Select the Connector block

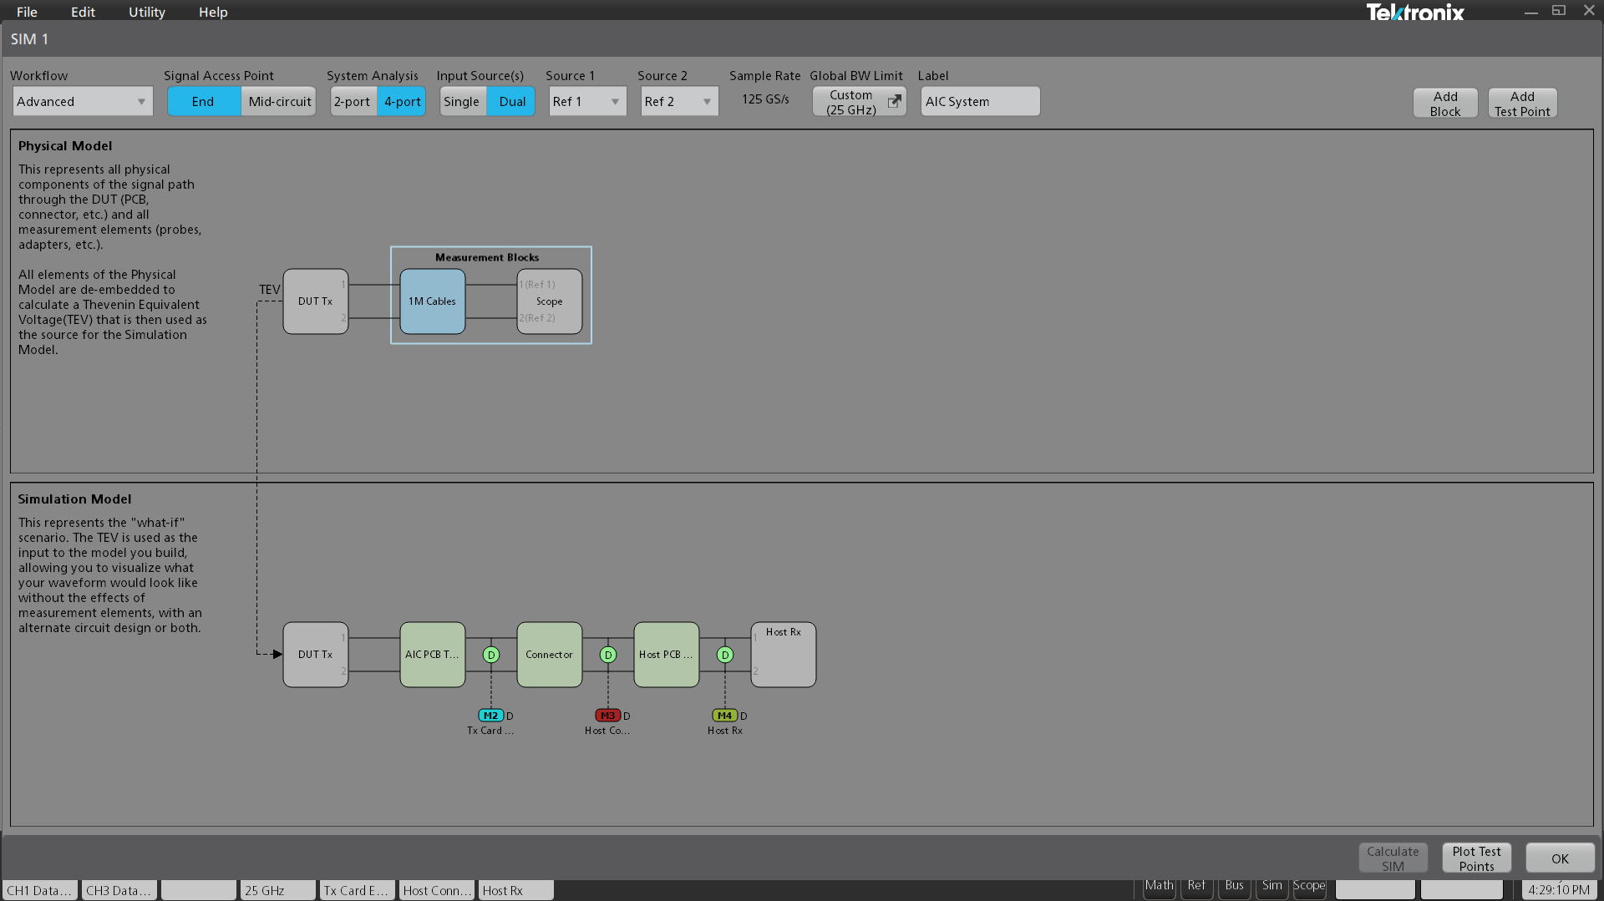click(549, 655)
